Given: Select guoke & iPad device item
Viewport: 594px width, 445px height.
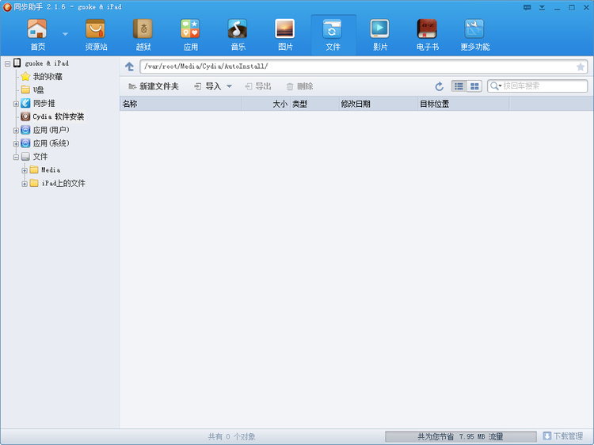Looking at the screenshot, I should [47, 63].
